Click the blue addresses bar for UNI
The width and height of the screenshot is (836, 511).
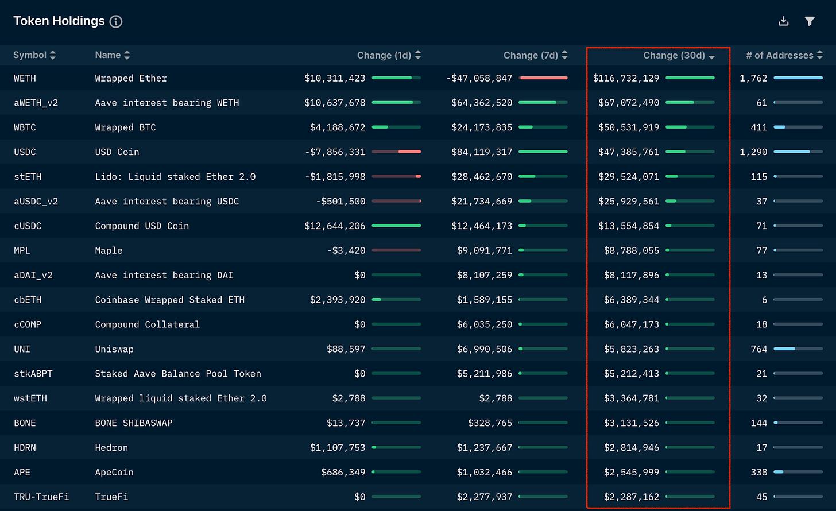[x=784, y=349]
